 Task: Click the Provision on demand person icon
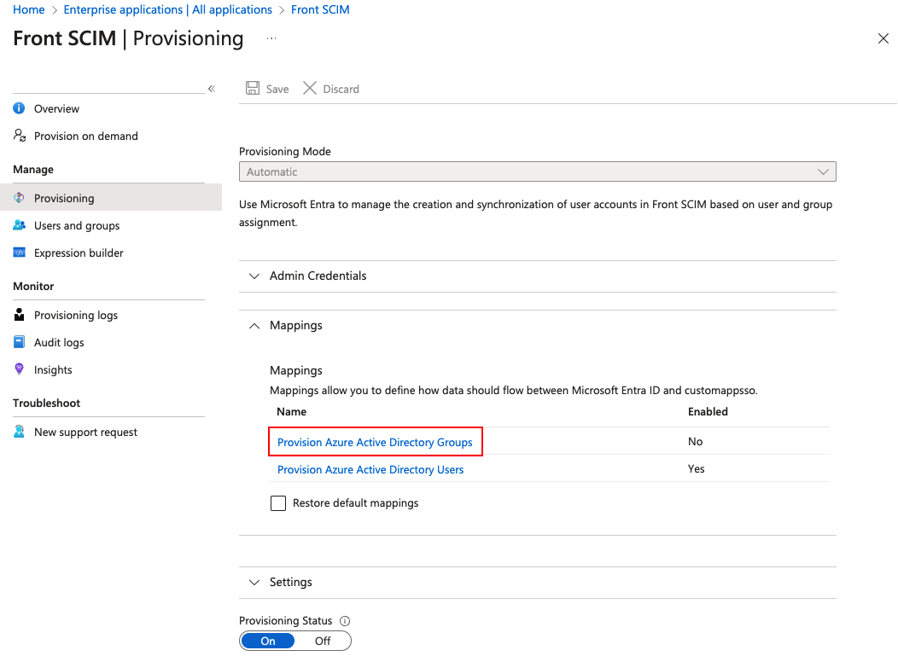coord(20,135)
